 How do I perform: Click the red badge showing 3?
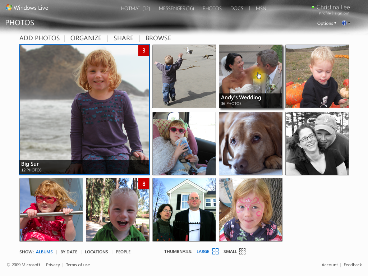[144, 50]
